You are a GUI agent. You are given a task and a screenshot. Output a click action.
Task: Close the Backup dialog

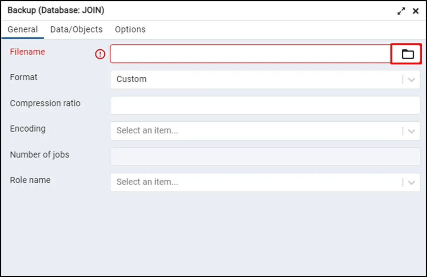416,11
